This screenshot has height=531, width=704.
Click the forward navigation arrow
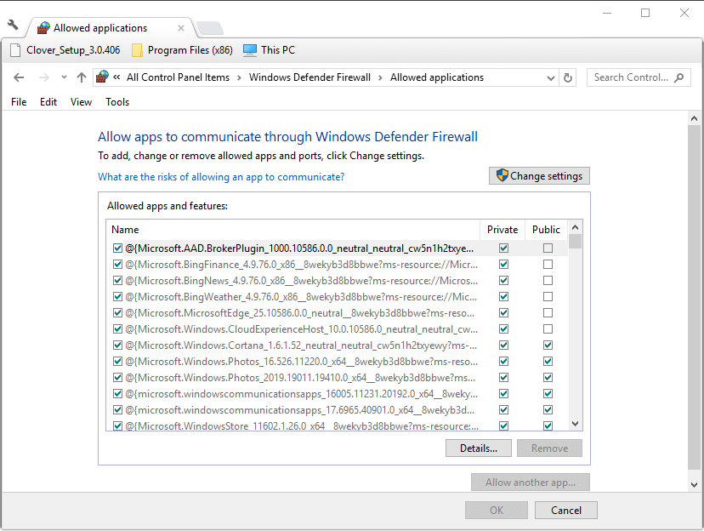(43, 77)
